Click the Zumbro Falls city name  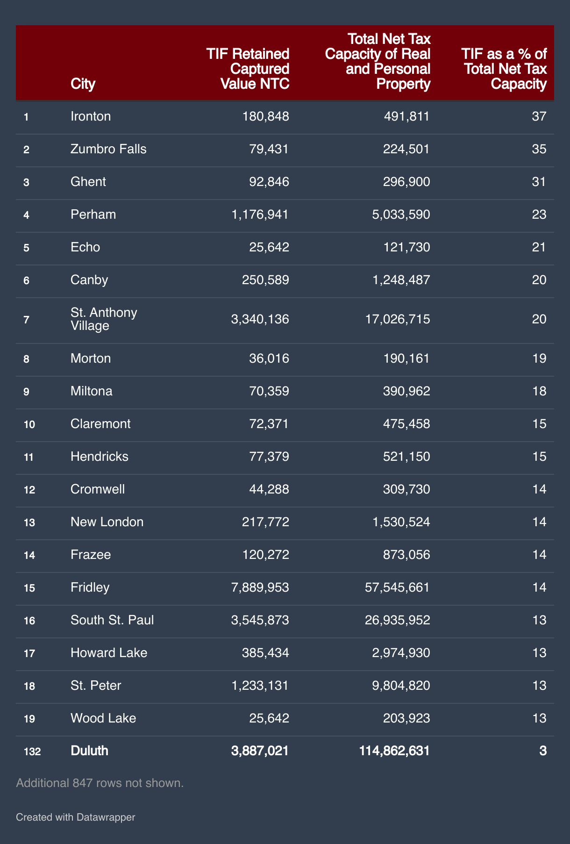(x=108, y=149)
